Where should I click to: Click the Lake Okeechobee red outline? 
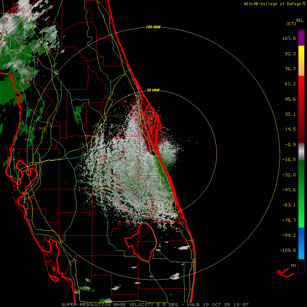(141, 242)
